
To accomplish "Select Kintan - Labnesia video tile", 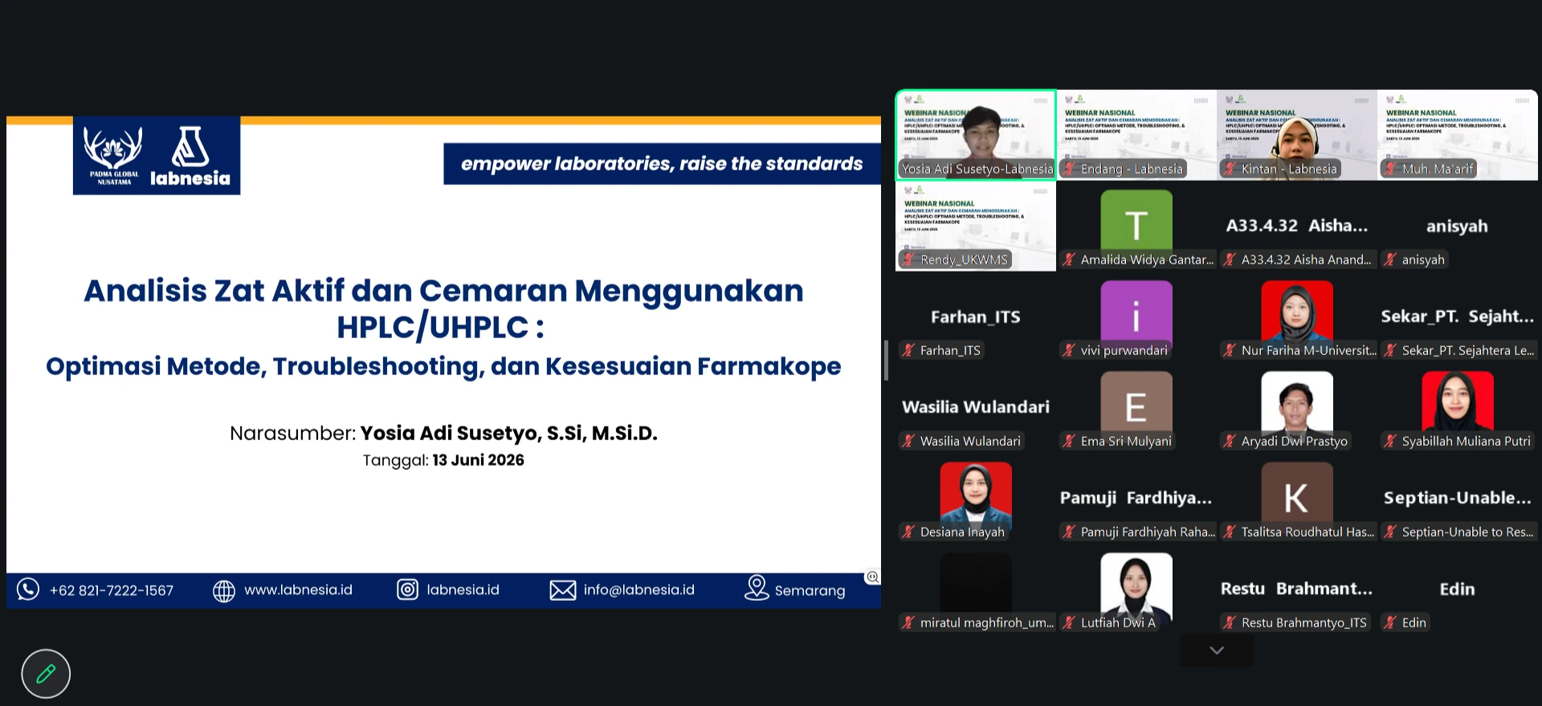I will [x=1297, y=135].
